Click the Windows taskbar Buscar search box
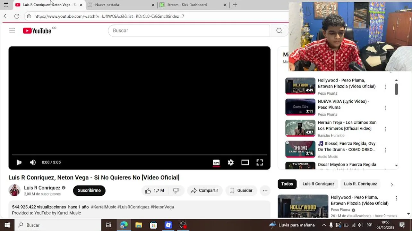This screenshot has height=231, width=412. click(x=58, y=225)
